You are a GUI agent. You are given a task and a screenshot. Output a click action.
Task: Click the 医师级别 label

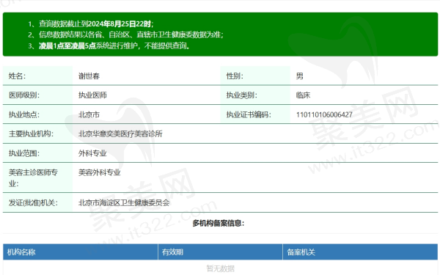(24, 95)
